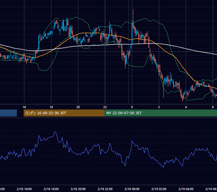
Task: Click the '2/18 22:00' indicator axis label
Action: coord(105,189)
